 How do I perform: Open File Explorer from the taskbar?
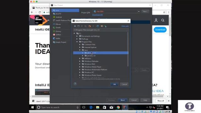point(98,107)
